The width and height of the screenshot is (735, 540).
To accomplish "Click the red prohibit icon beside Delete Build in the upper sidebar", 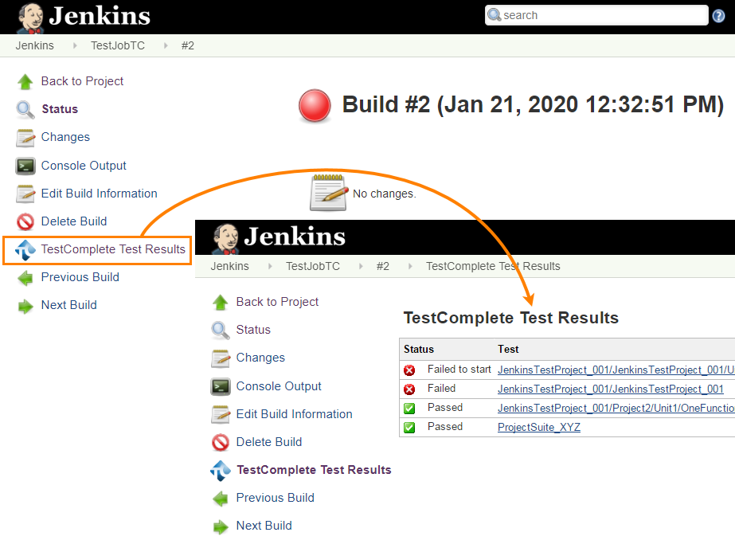I will (25, 221).
